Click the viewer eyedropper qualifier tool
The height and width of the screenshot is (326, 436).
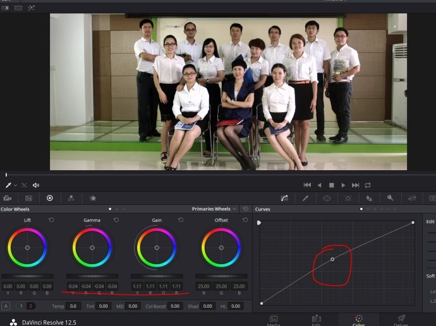tap(8, 185)
